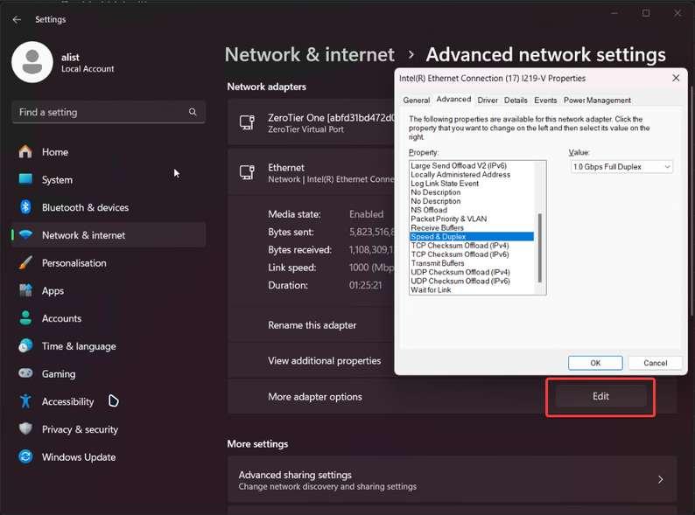Select Wait for Link property
This screenshot has width=695, height=515.
[431, 289]
